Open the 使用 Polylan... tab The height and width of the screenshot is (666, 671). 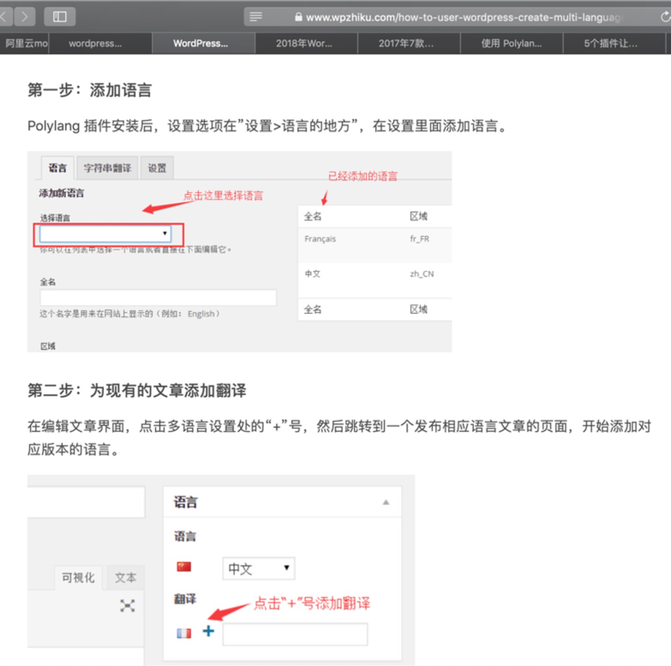click(x=511, y=44)
